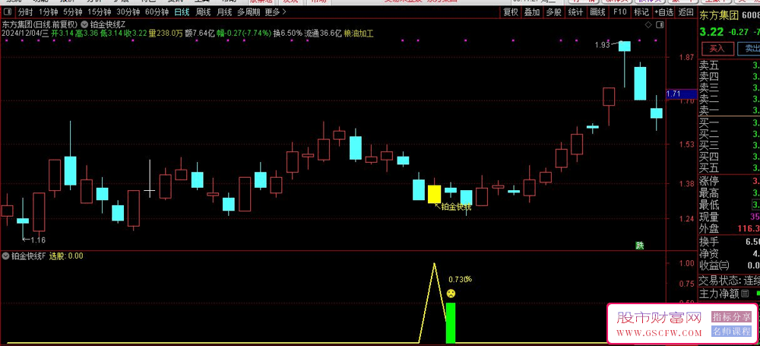The image size is (760, 346).
Task: Activate the 画线 drawing tool
Action: point(598,12)
